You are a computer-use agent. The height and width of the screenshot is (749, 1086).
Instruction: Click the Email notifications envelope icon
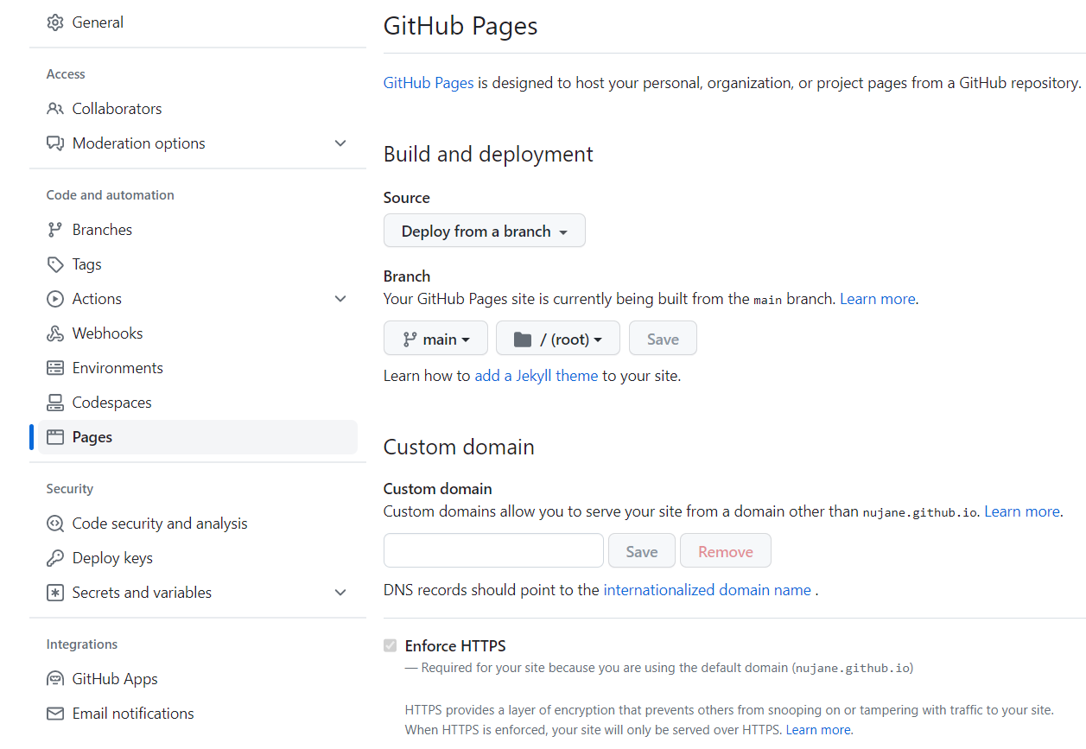tap(55, 714)
